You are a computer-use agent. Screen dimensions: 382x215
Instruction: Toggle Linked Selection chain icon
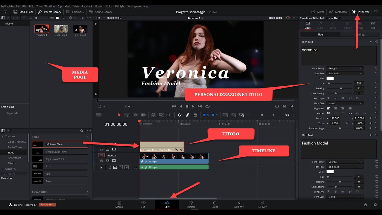coord(187,115)
